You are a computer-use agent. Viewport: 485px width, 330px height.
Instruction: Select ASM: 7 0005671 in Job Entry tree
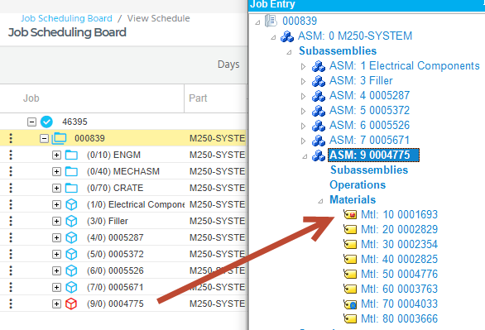(369, 141)
